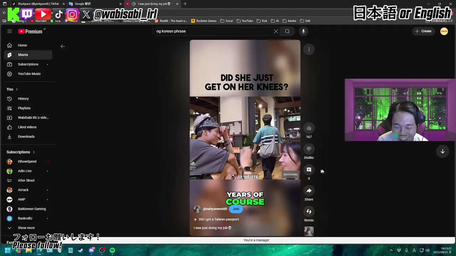This screenshot has height=256, width=456.
Task: Expand the Adobe bookmarks folder
Action: [290, 21]
